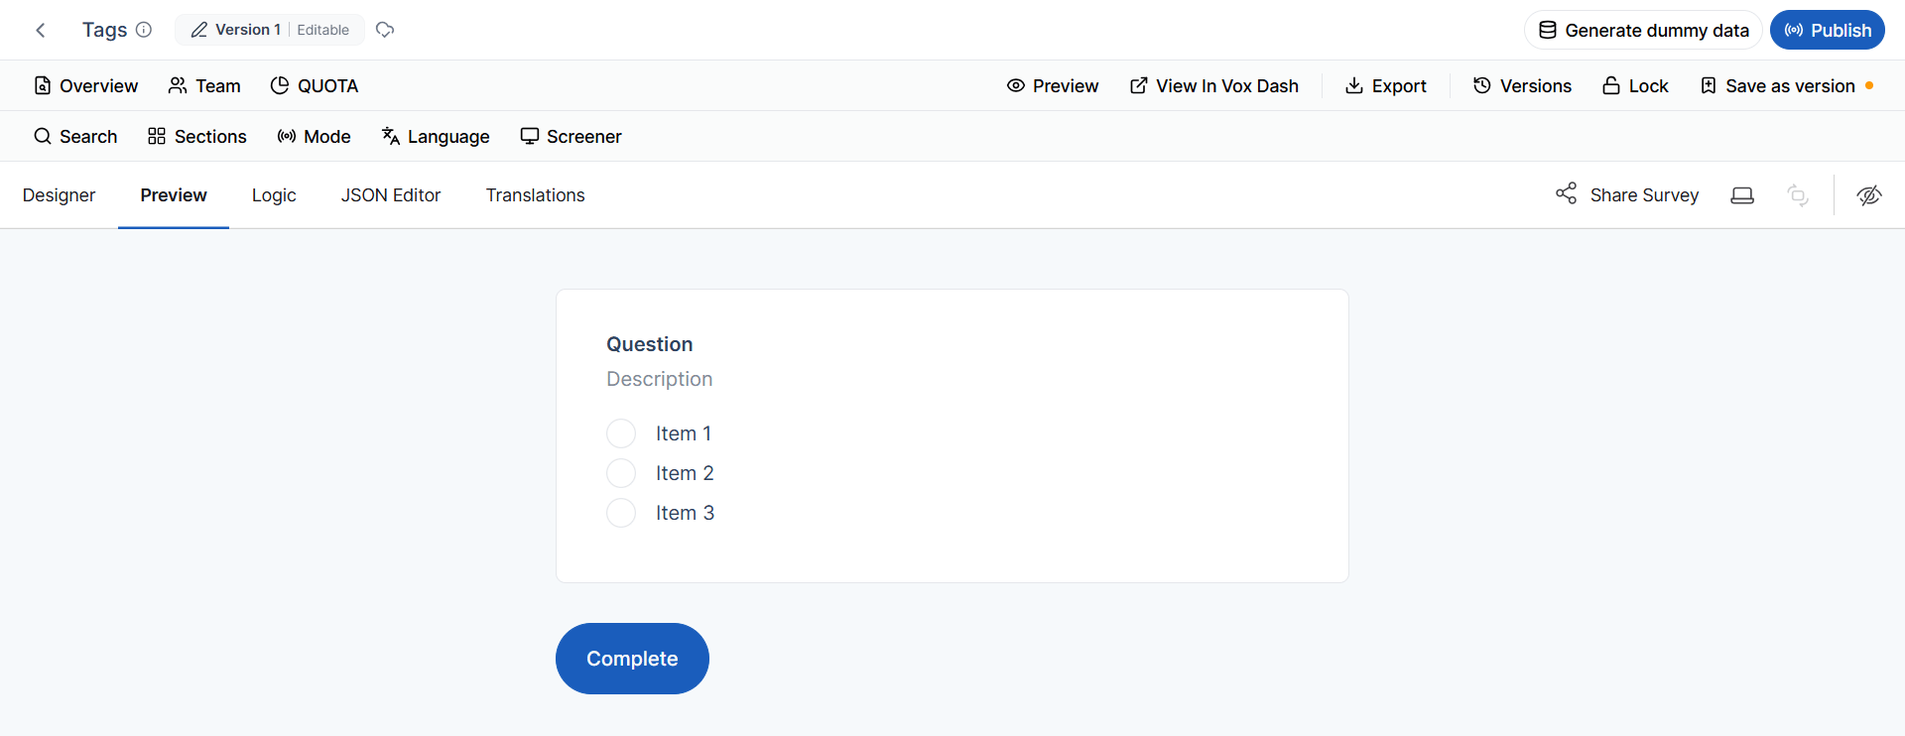Toggle the crossed-eye invisible elements icon
Image resolution: width=1905 pixels, height=736 pixels.
[1869, 195]
